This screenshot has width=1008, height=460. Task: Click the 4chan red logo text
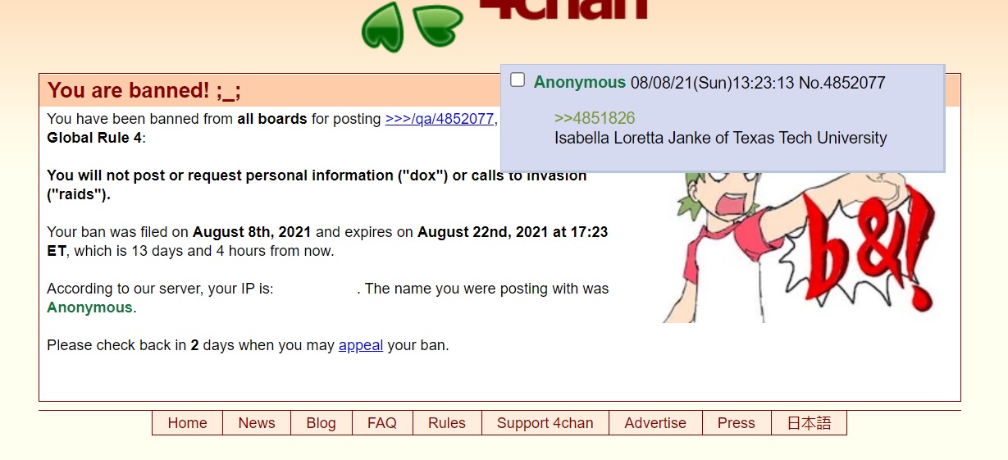[x=563, y=9]
